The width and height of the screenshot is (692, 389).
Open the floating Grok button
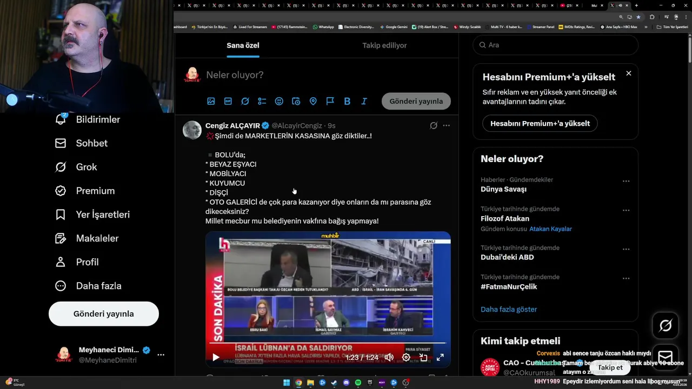[666, 325]
